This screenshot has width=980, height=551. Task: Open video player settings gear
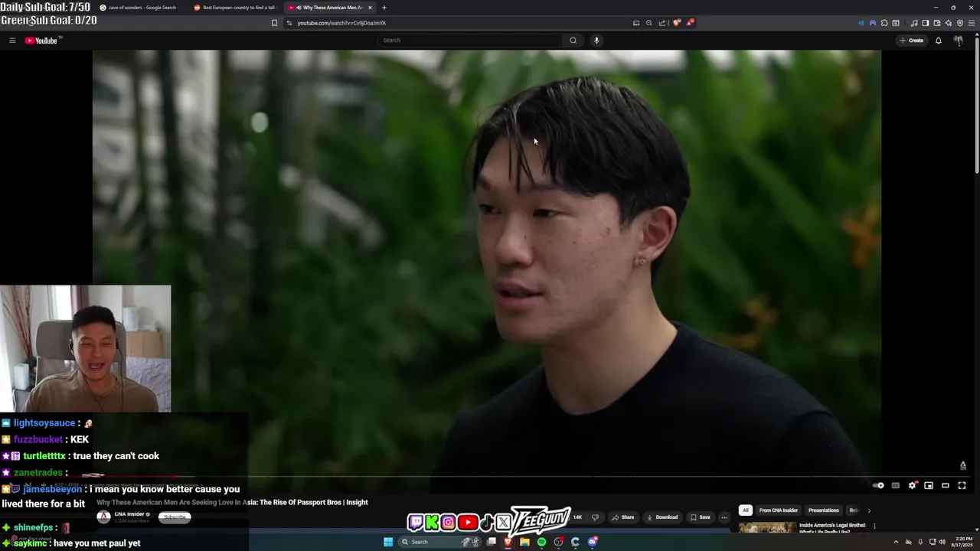point(912,485)
